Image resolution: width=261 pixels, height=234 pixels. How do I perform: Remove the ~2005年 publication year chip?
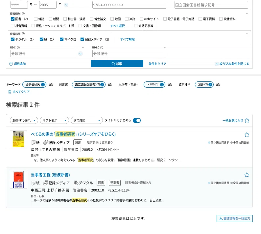(162, 84)
